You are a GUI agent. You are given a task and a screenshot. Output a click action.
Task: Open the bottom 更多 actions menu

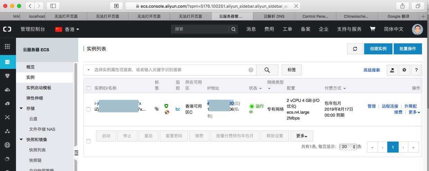[x=302, y=136]
